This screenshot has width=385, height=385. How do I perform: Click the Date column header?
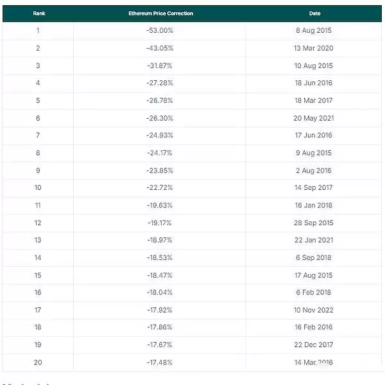pos(314,13)
